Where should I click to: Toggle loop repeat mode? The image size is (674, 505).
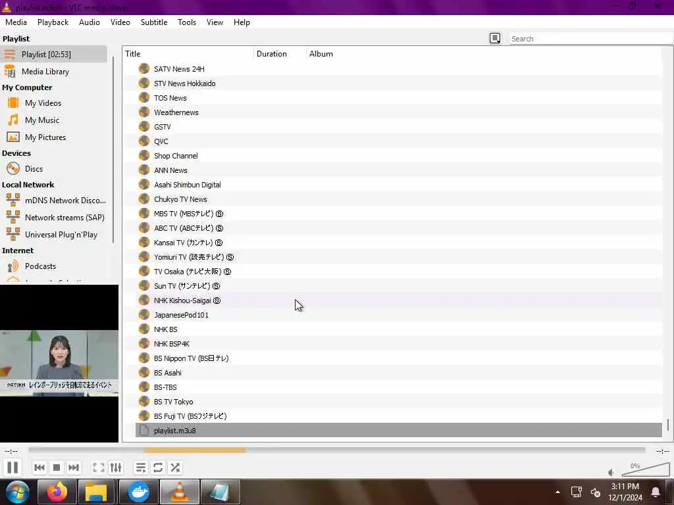pyautogui.click(x=158, y=468)
